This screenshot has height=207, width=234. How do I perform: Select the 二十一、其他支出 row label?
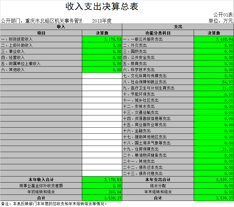139,162
